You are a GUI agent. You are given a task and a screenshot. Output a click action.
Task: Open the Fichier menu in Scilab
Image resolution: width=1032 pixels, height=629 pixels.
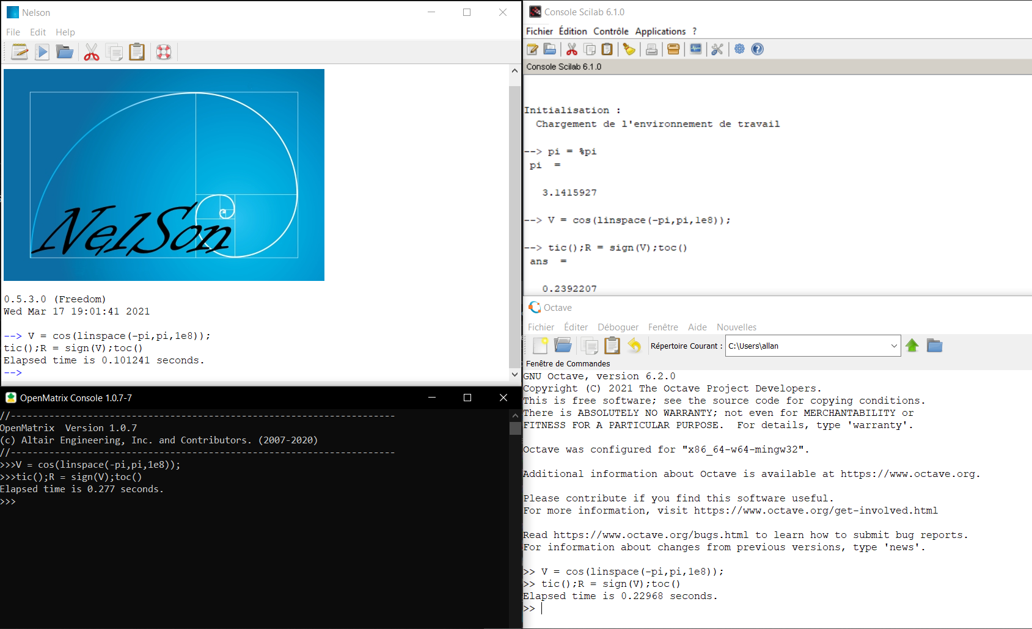(x=540, y=31)
